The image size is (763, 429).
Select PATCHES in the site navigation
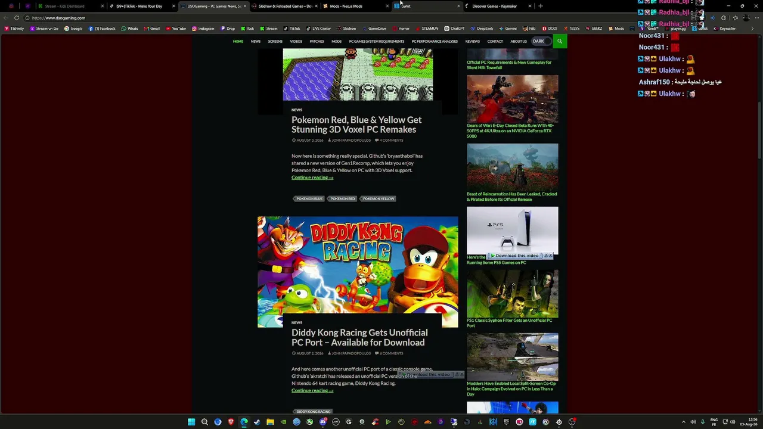[x=317, y=41]
